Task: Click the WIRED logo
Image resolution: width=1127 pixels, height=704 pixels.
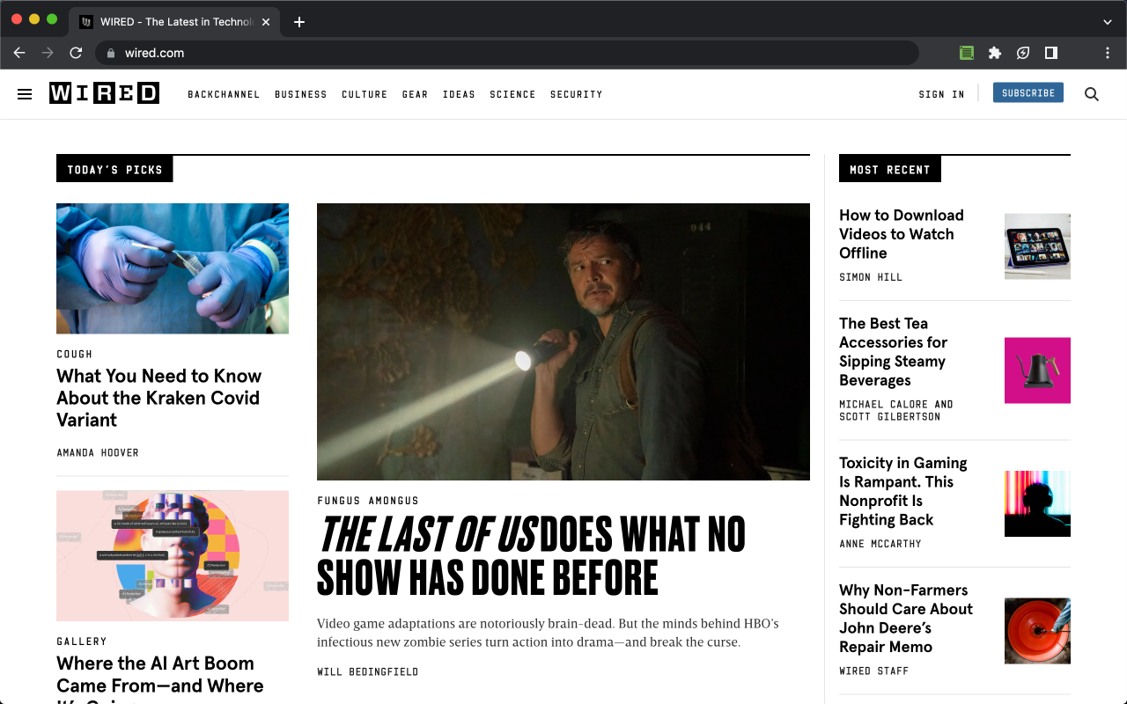Action: coord(104,93)
